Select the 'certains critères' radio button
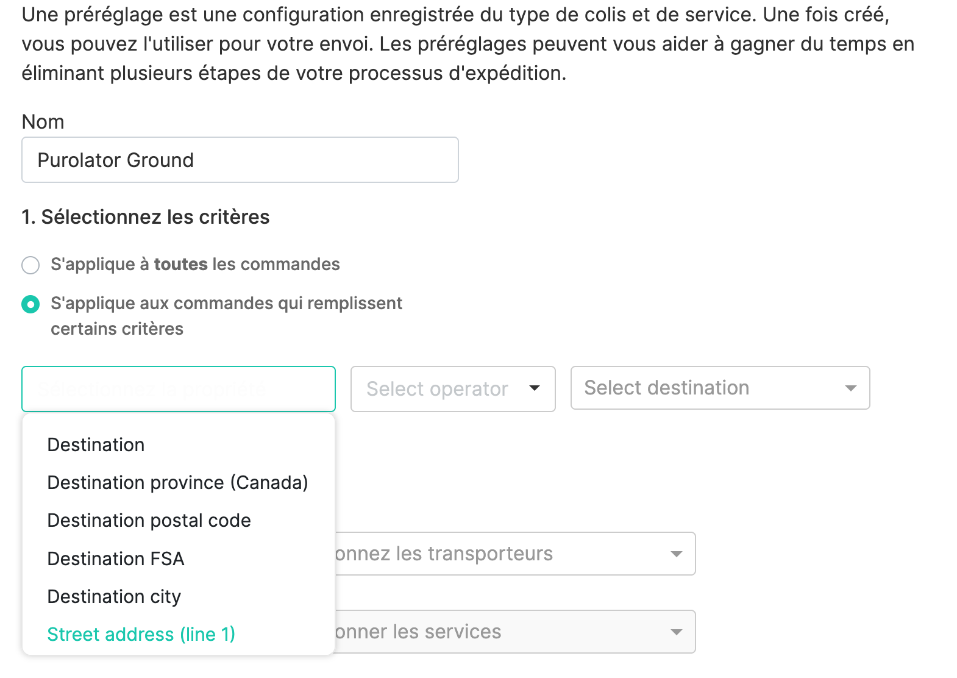Screen dimensions: 957x678 [30, 304]
